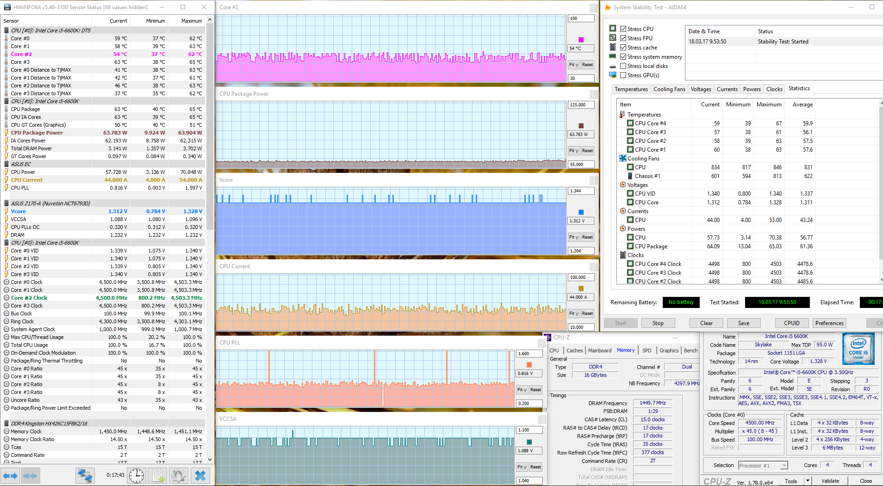Stop the AIDA64 stability test

click(658, 323)
